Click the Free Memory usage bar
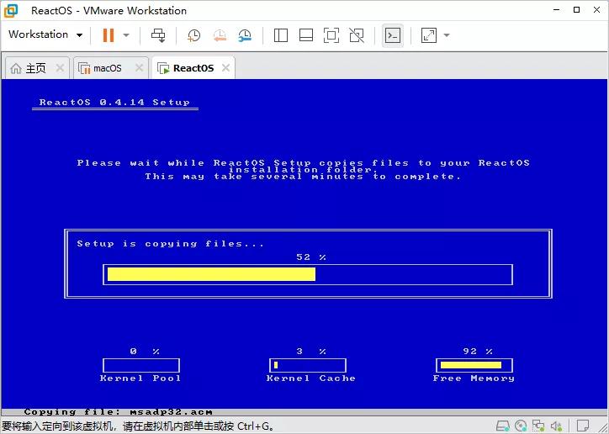609x434 pixels. [x=474, y=365]
